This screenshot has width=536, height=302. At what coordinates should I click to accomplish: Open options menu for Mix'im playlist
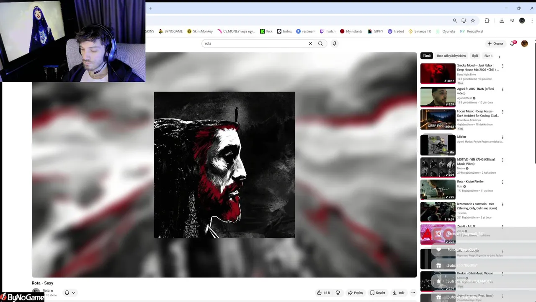coord(502,137)
